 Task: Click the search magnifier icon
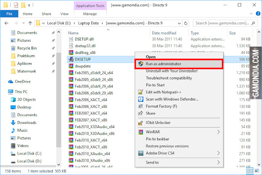click(x=253, y=23)
